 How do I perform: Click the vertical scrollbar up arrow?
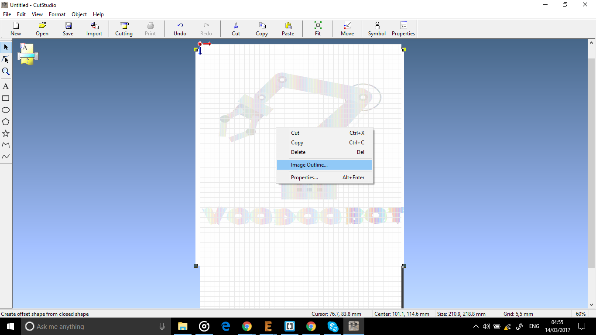[592, 43]
